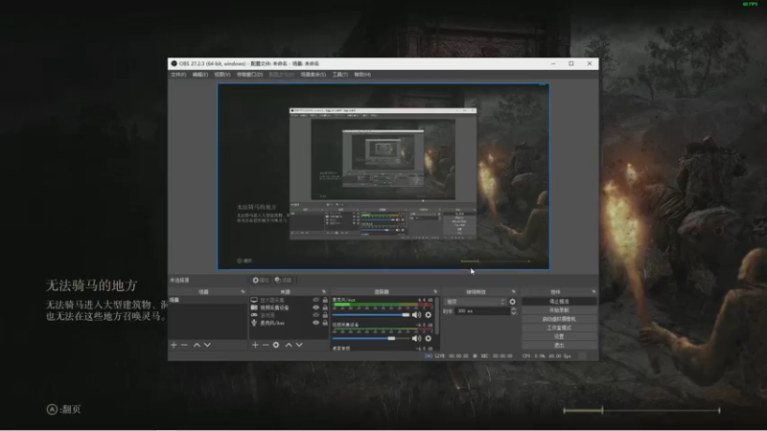
Task: Move selected source up with arrow
Action: point(288,345)
